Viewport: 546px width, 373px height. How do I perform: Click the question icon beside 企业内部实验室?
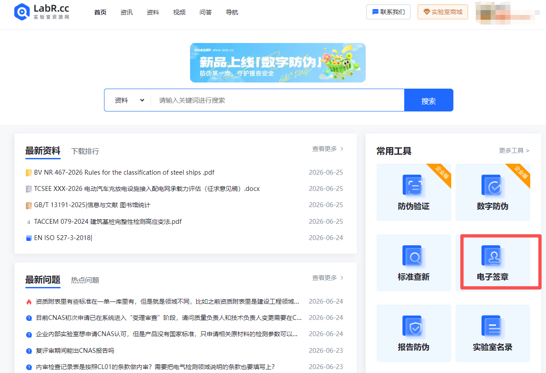coord(29,334)
